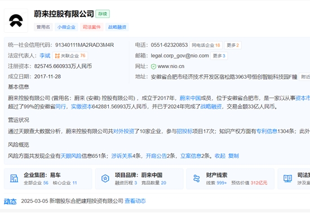Screen dimensions: 310x213
Task: Click the NIO company logo
Action: point(16,20)
